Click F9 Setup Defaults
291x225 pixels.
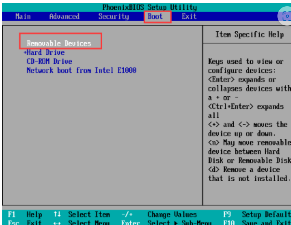[x=257, y=214]
